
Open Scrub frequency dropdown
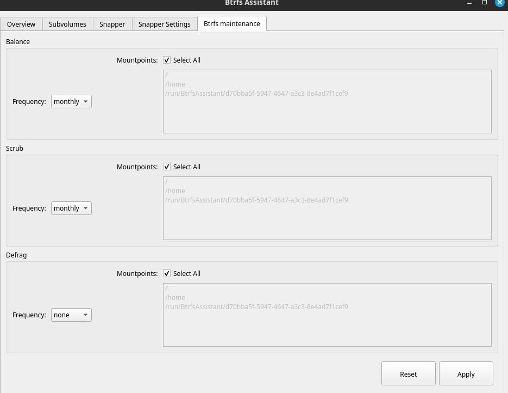coord(71,208)
